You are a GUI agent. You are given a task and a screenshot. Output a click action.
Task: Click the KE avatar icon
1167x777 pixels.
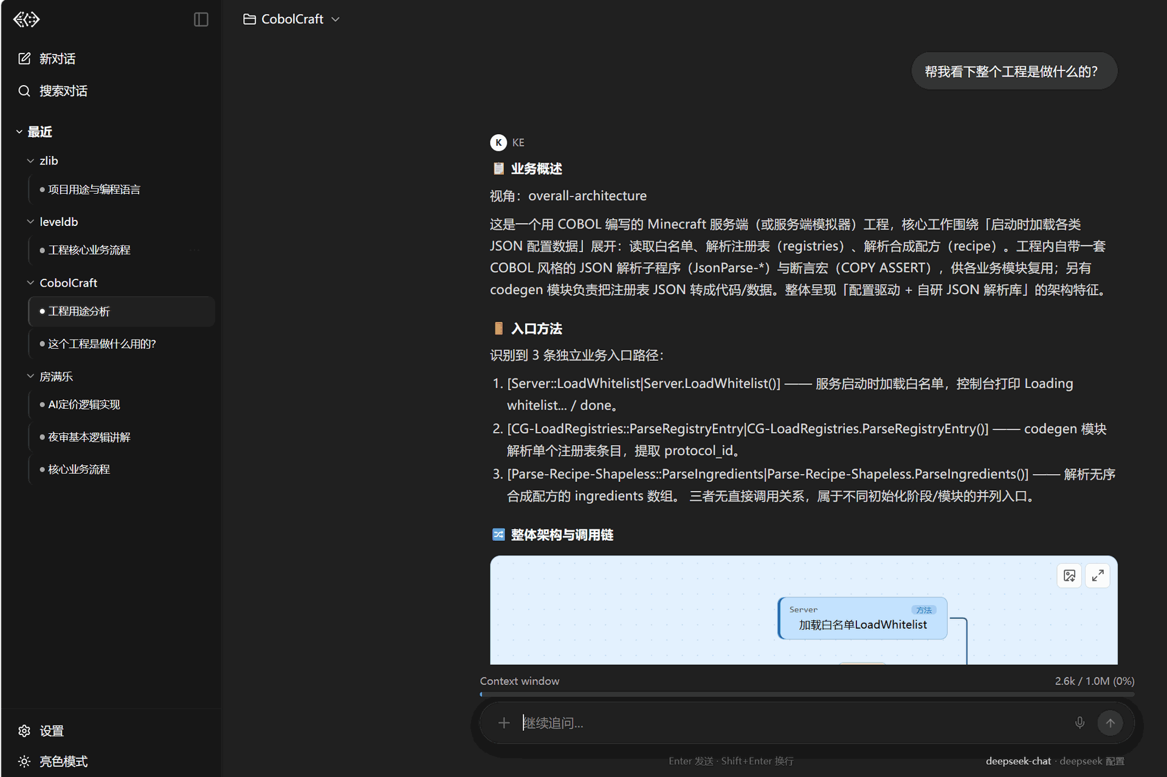point(498,143)
